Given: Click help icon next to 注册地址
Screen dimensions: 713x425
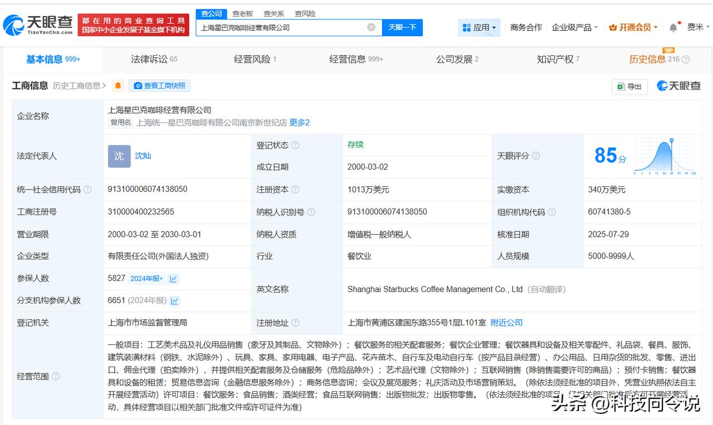Looking at the screenshot, I should pyautogui.click(x=295, y=323).
